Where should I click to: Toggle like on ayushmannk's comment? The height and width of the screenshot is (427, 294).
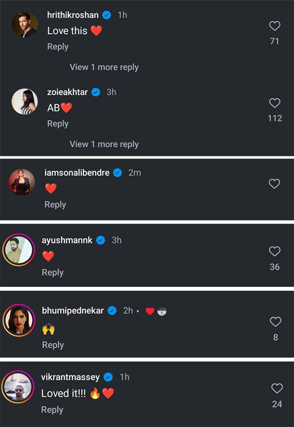click(274, 251)
